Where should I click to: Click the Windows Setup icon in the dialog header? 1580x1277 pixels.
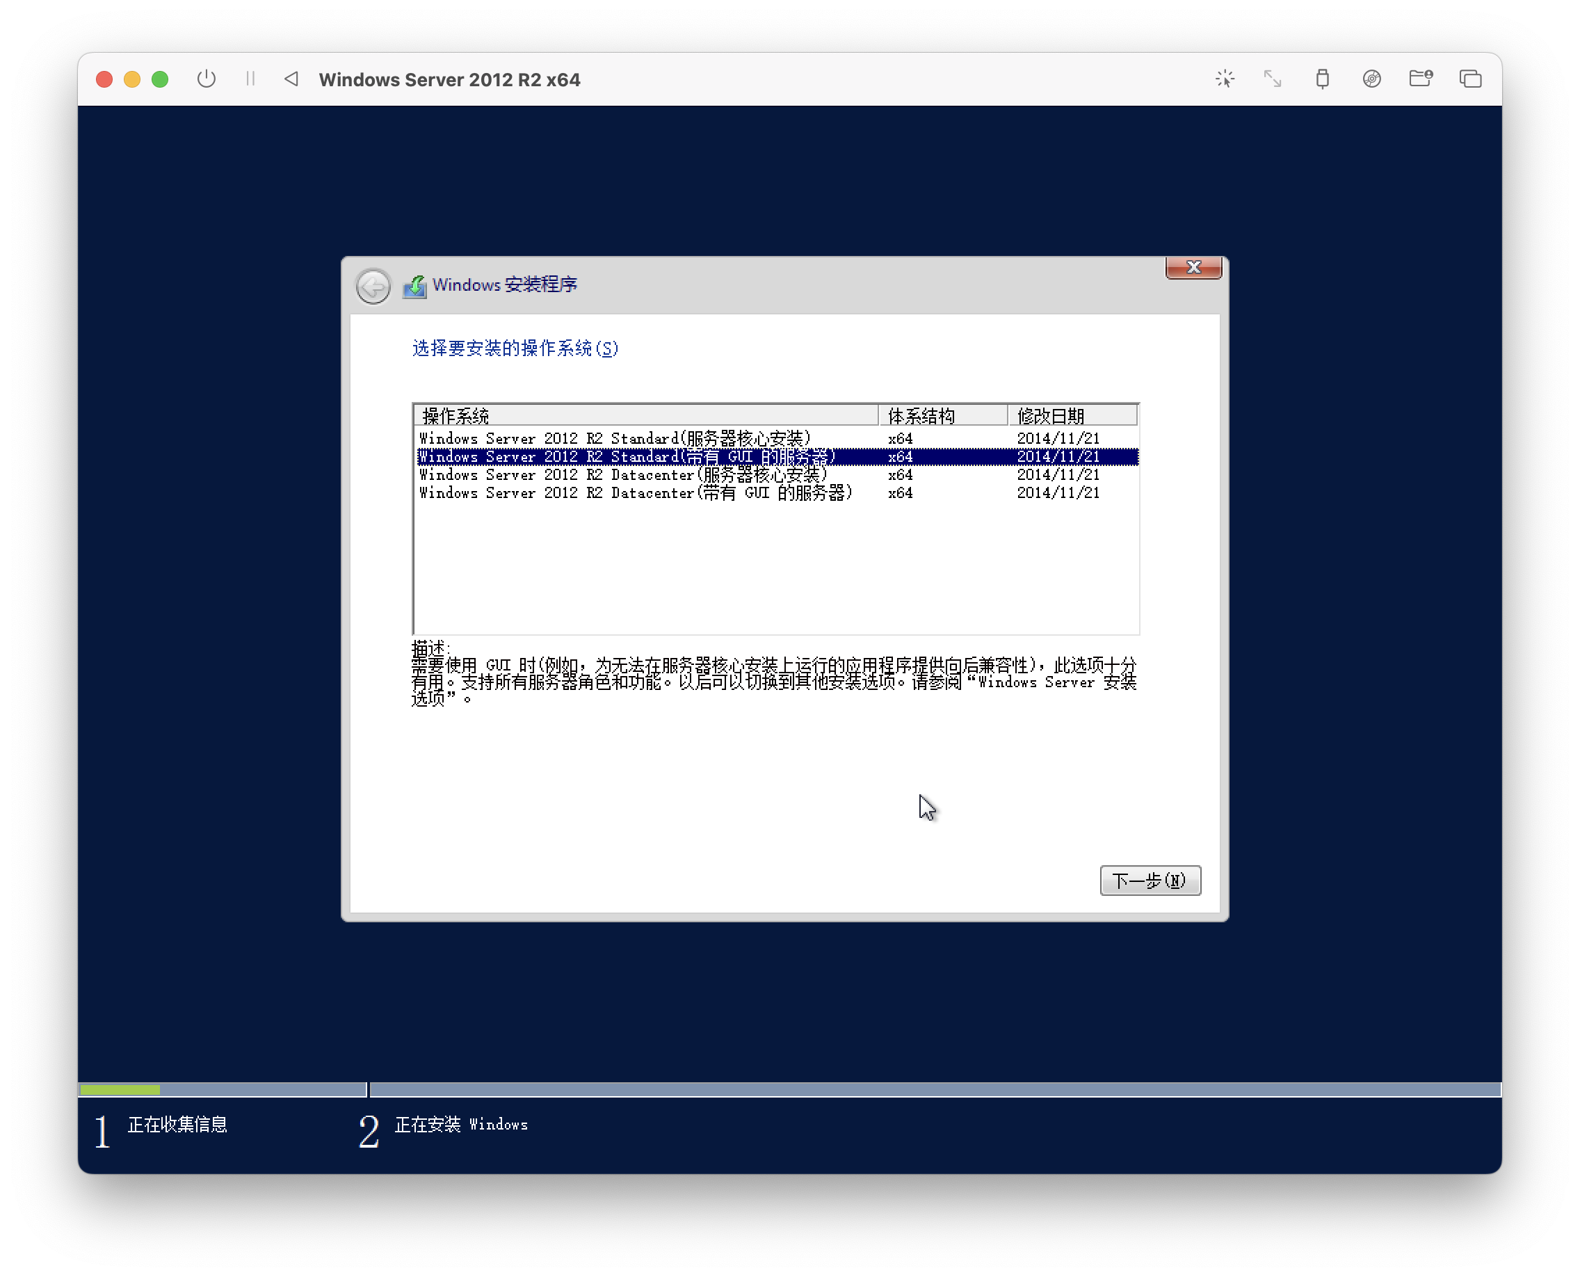pos(414,286)
